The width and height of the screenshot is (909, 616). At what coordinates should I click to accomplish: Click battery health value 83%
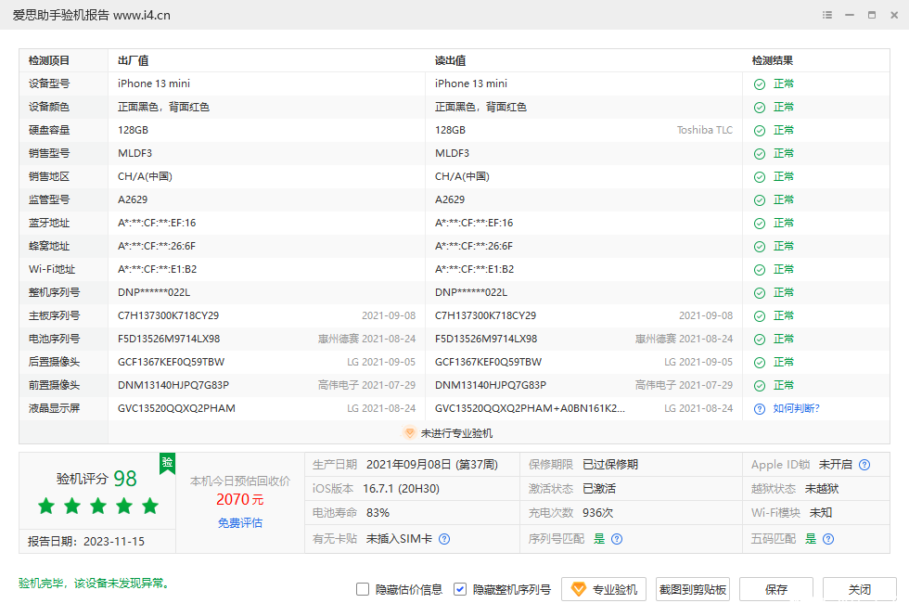click(378, 513)
